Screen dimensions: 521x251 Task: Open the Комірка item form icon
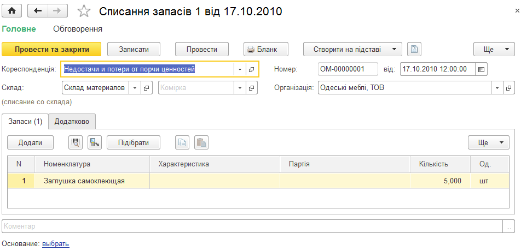click(x=252, y=88)
